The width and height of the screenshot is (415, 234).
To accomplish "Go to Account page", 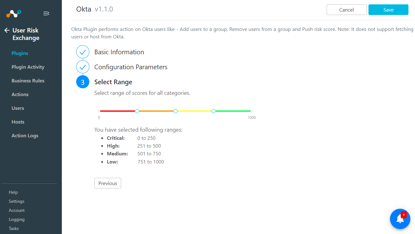I will click(x=17, y=211).
